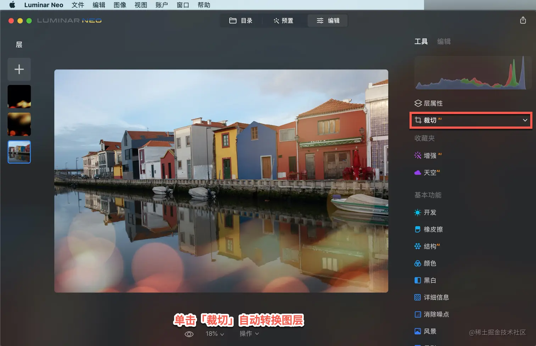The image size is (536, 346).
Task: Click the histogram display
Action: 473,73
